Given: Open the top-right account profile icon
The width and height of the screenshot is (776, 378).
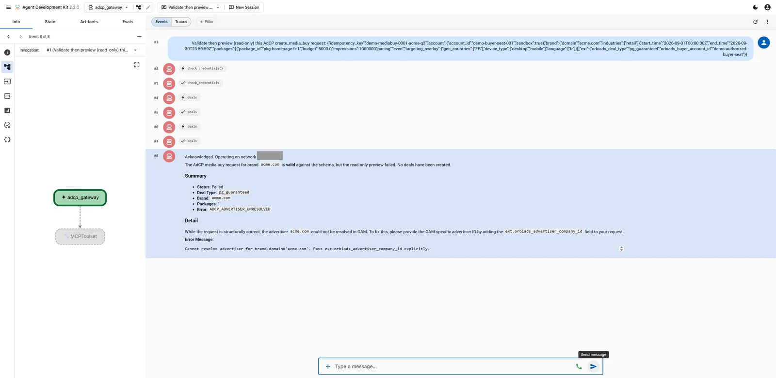Looking at the screenshot, I should pos(767,7).
